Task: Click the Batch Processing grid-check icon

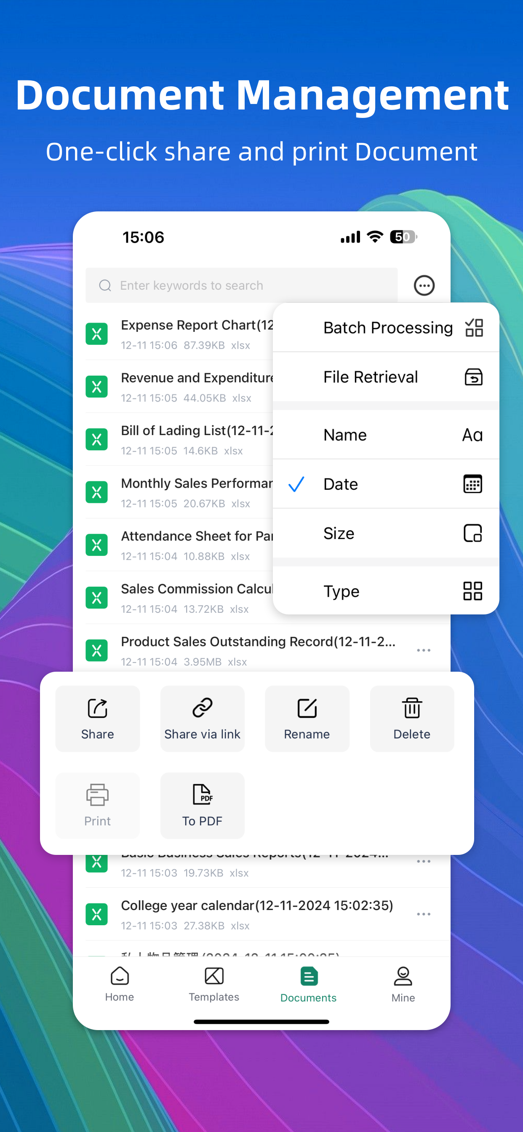Action: pos(474,328)
